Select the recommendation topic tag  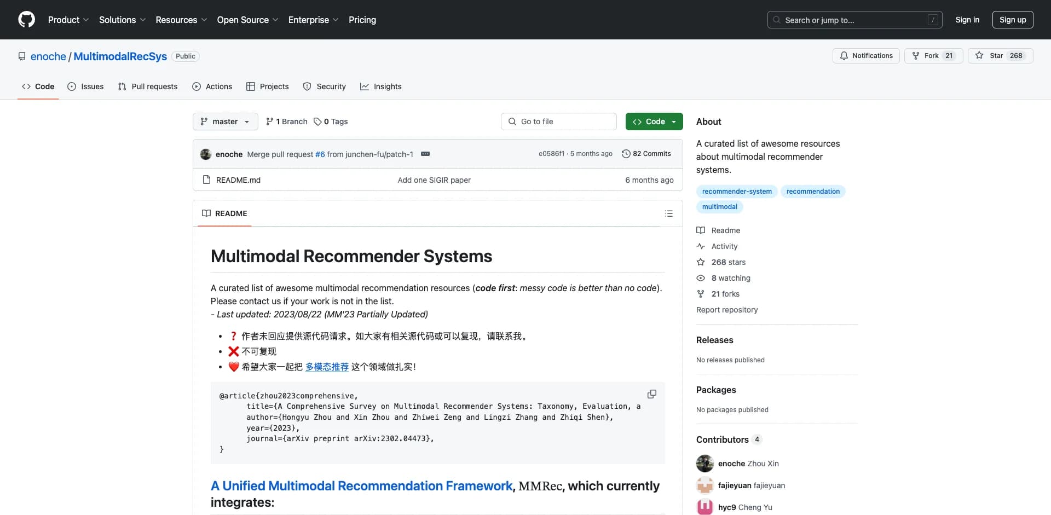pyautogui.click(x=813, y=192)
